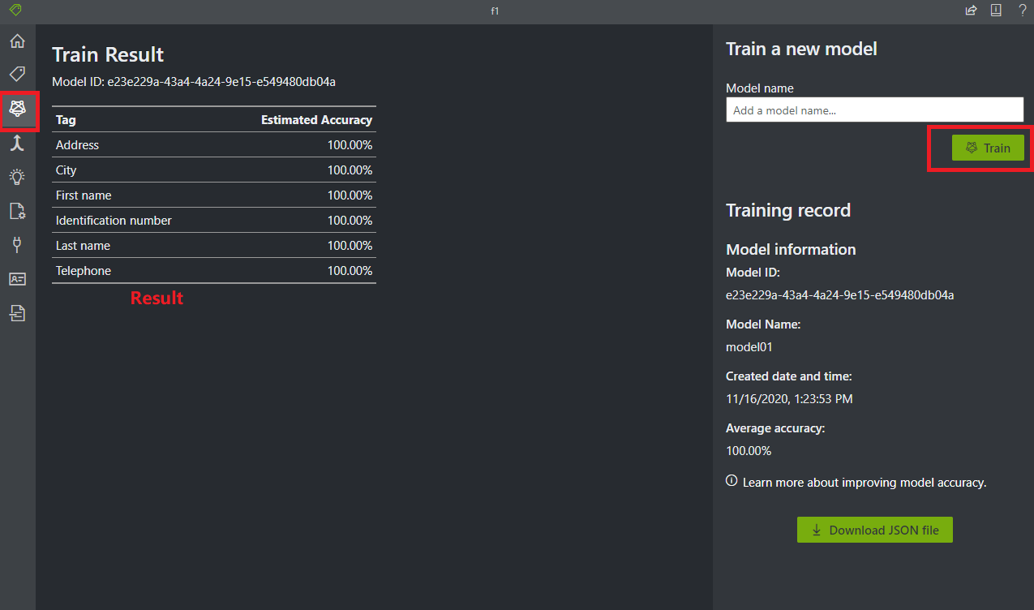Open the Tags editor in sidebar
1034x610 pixels.
(x=17, y=74)
